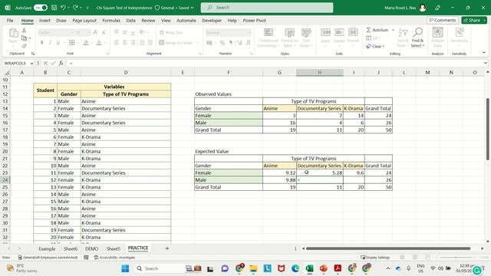The image size is (491, 276).
Task: Open Find & Select menu
Action: [x=417, y=38]
